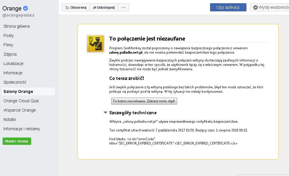This screenshot has width=289, height=176.
Task: Click the sentence about nieprawidłowego certyfikatu bezpieczeństwa
Action: click(x=174, y=122)
